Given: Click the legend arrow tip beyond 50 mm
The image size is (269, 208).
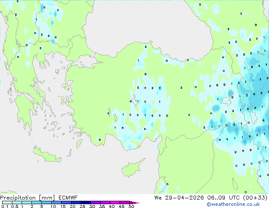Looking at the screenshot, I should click(x=134, y=202).
